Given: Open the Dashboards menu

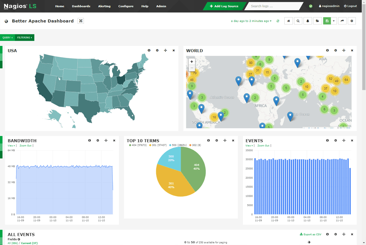Looking at the screenshot, I should (81, 6).
